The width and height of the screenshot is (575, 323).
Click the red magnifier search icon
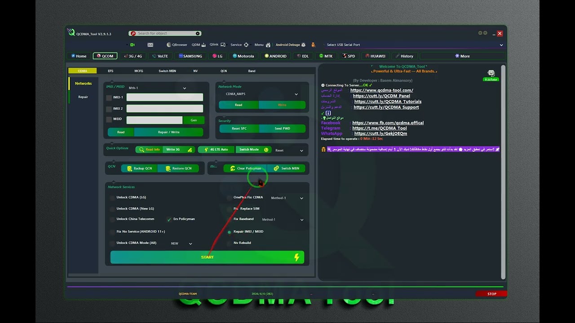[x=133, y=34]
